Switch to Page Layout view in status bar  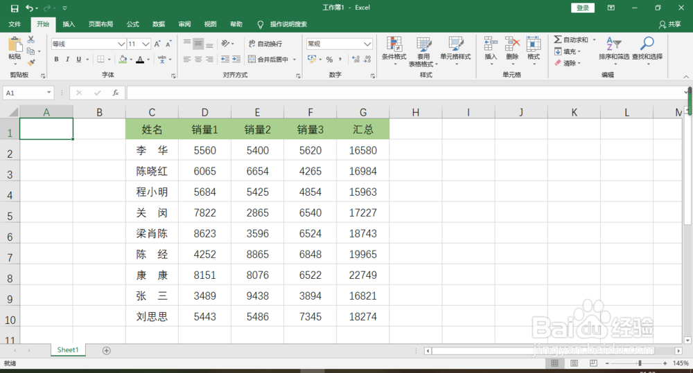[x=574, y=363]
